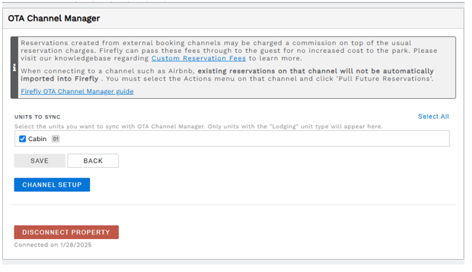Click the red DISCONNECT PROPERTY button
The width and height of the screenshot is (472, 272).
67,232
